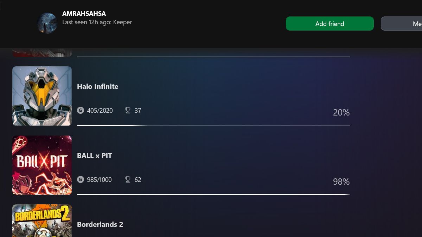Open the Halo Infinite game cover art
The height and width of the screenshot is (237, 422).
[x=42, y=96]
